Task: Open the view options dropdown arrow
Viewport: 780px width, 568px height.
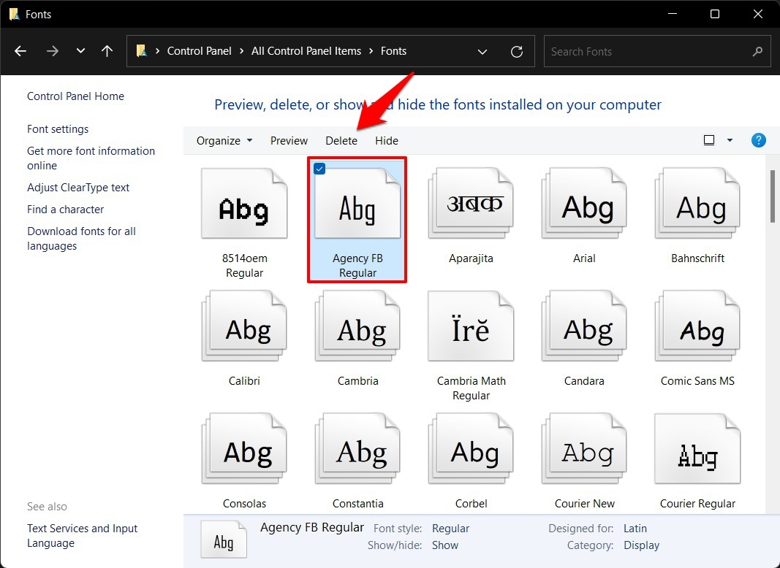Action: pyautogui.click(x=730, y=140)
